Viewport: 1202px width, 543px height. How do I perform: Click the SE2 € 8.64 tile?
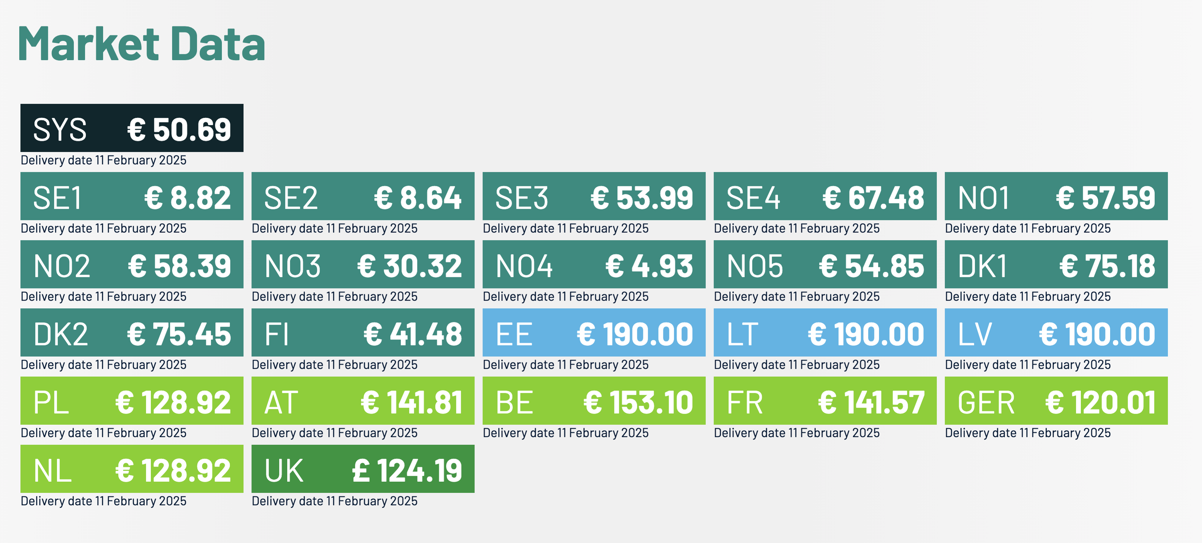(363, 196)
